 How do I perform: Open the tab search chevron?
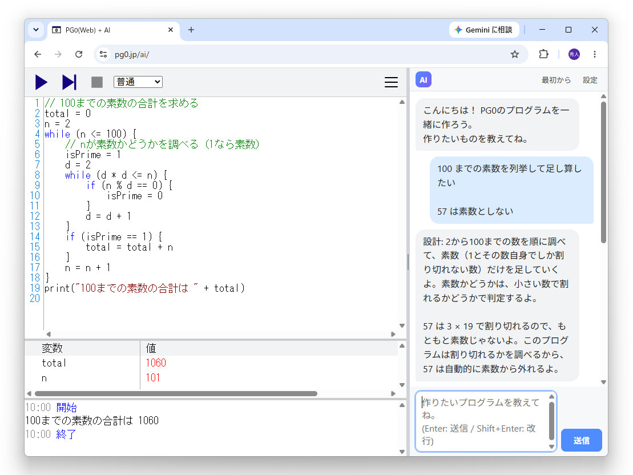pos(36,30)
